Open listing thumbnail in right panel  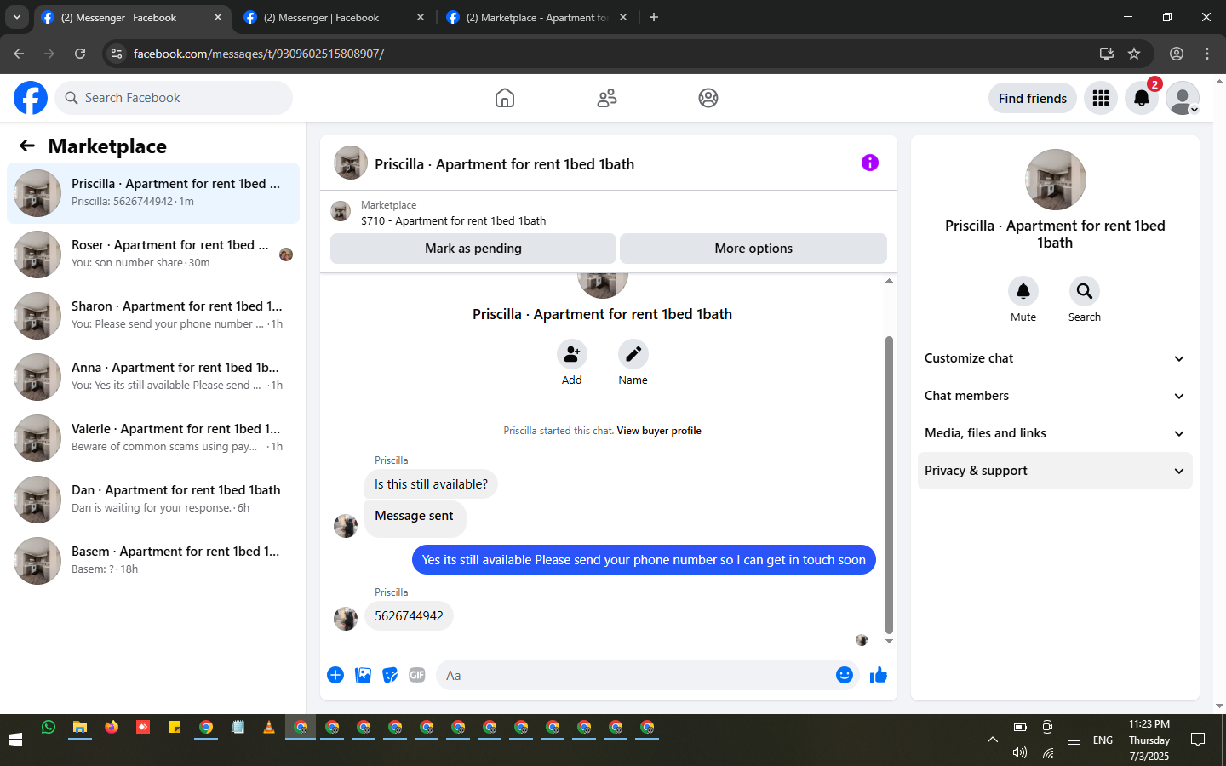1056,180
